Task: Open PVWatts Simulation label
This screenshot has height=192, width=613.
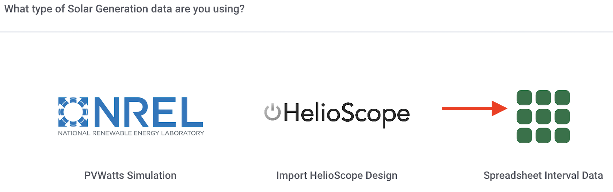Action: click(130, 176)
